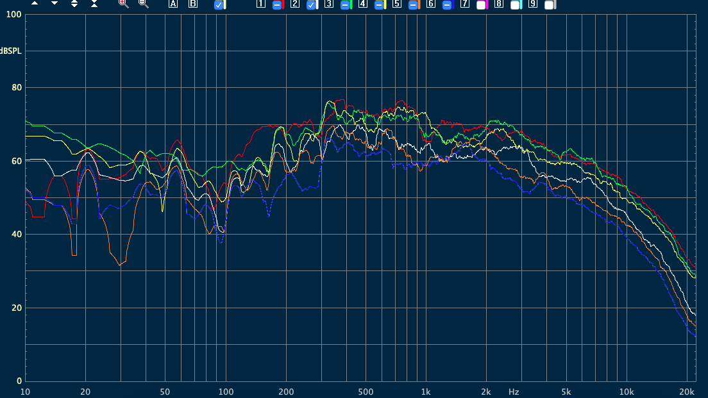Click the 5k label on frequency axis

coord(566,392)
